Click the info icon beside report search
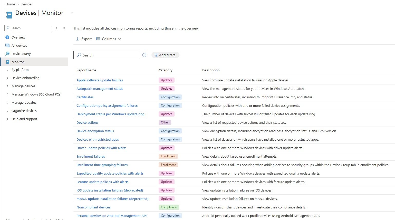Viewport: 395px width, 220px height. pyautogui.click(x=144, y=55)
